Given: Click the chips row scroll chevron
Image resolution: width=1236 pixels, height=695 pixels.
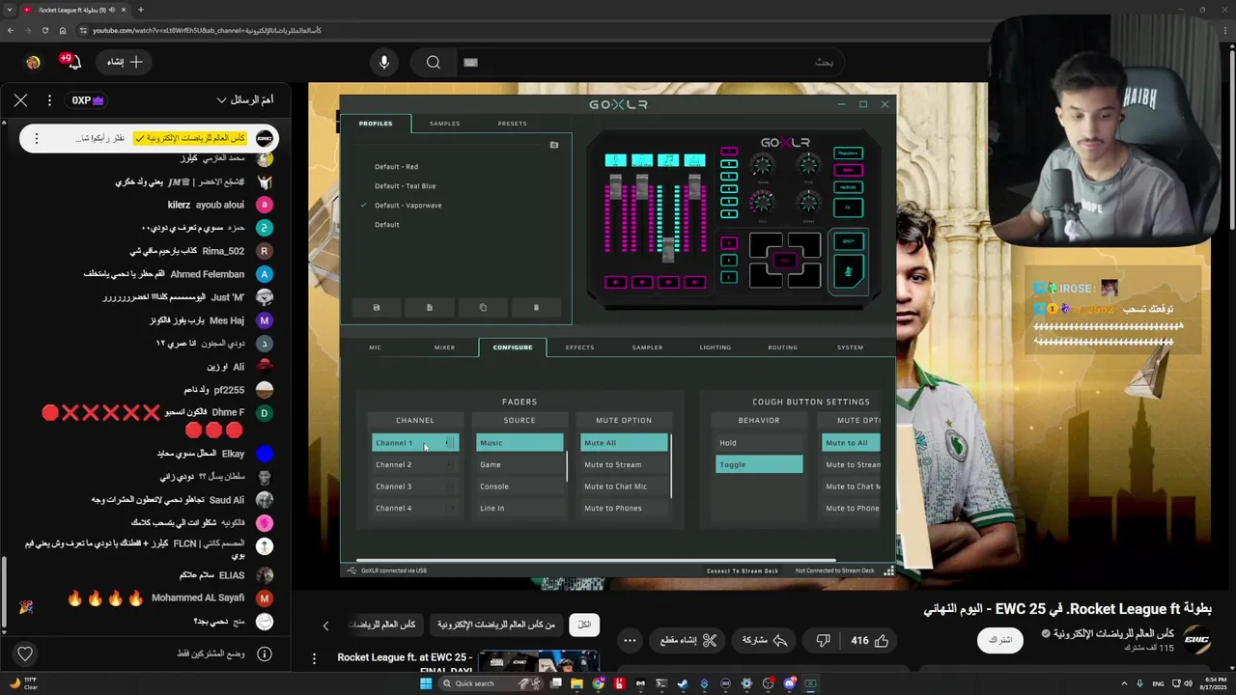Looking at the screenshot, I should pyautogui.click(x=325, y=625).
